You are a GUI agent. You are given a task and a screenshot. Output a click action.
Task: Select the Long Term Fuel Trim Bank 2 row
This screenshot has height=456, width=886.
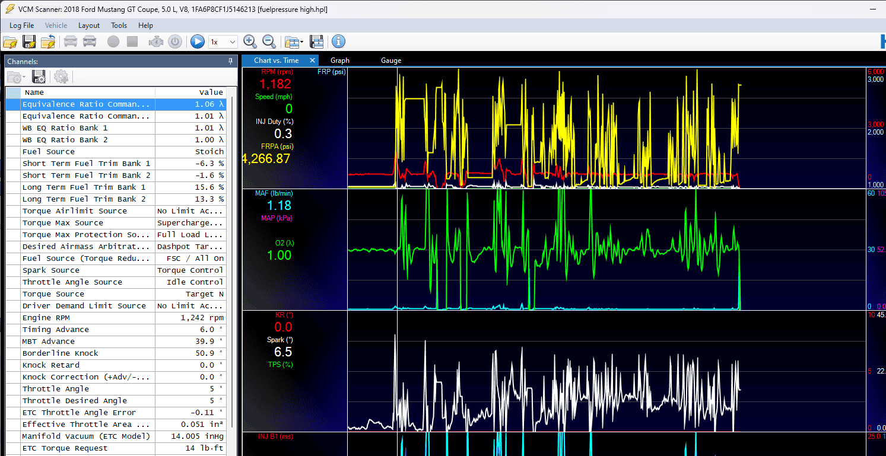point(116,199)
